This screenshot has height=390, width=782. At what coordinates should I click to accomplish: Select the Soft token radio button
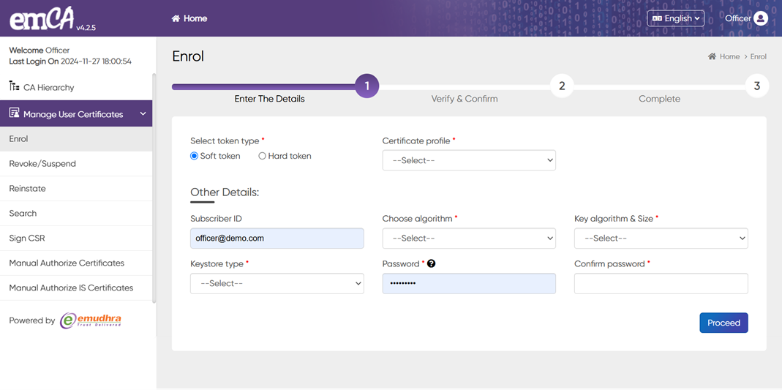click(x=195, y=156)
